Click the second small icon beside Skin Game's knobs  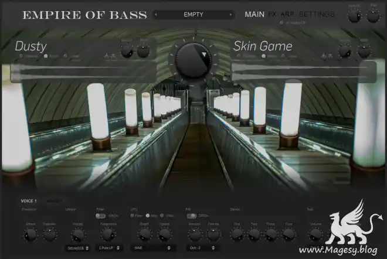[x=330, y=56]
